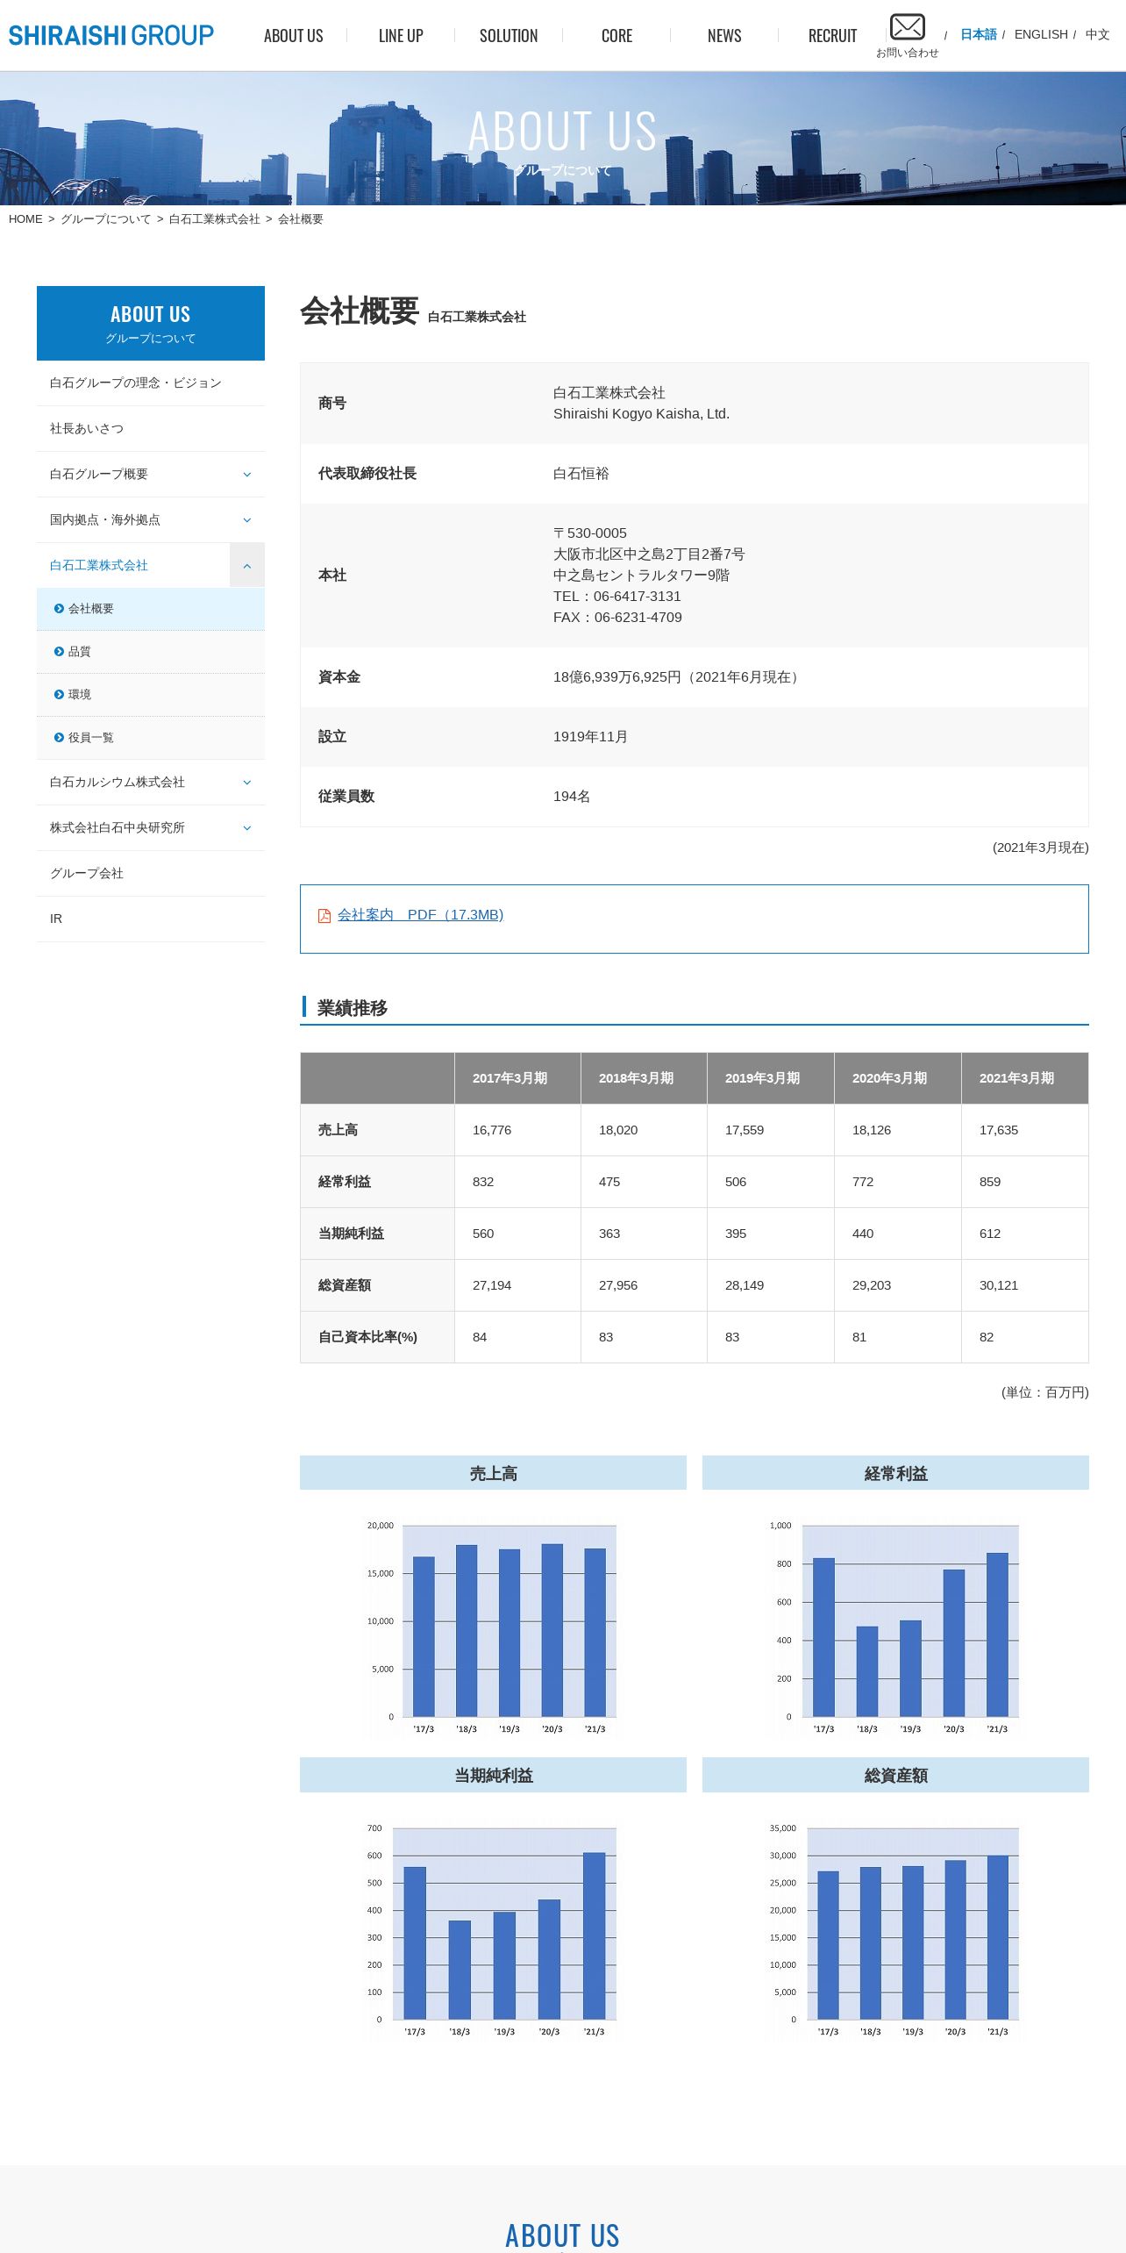Image resolution: width=1126 pixels, height=2253 pixels.
Task: Open 白石グループ概要 sidebar link
Action: [x=99, y=475]
